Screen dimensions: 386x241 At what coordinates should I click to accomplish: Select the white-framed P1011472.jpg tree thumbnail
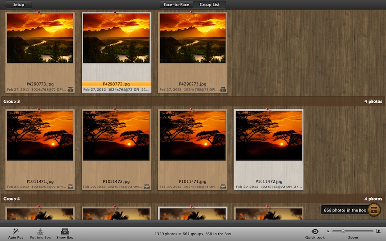tap(269, 135)
